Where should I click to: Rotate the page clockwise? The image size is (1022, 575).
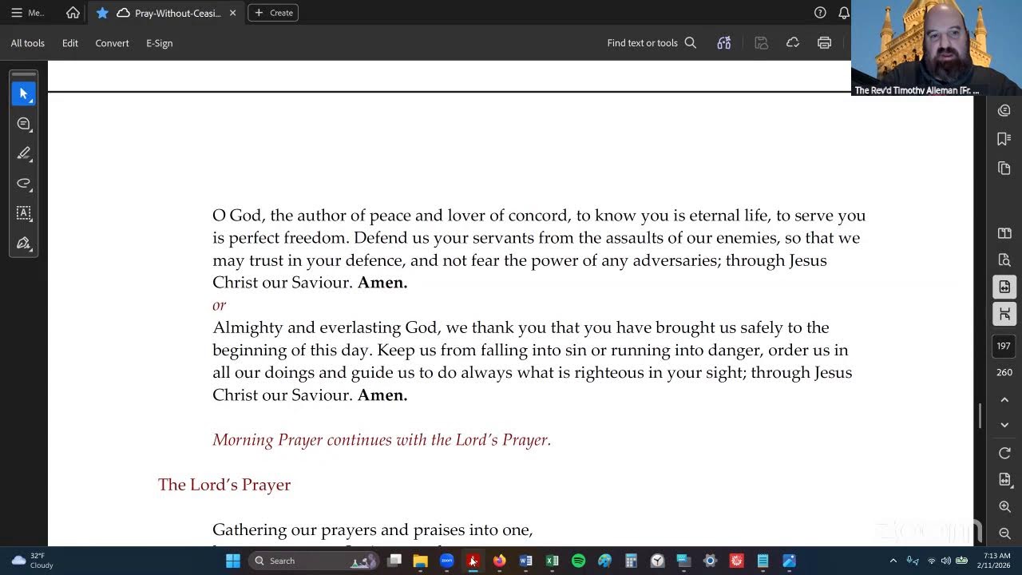coord(1004,453)
